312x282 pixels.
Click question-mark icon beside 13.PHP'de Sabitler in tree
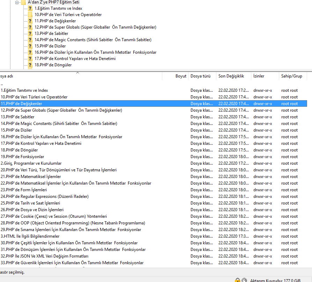pyautogui.click(x=30, y=34)
